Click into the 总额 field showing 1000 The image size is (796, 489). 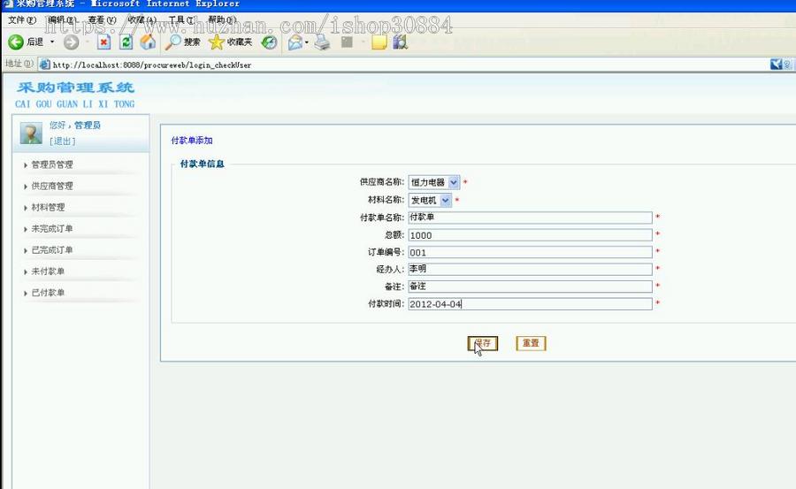pyautogui.click(x=530, y=234)
